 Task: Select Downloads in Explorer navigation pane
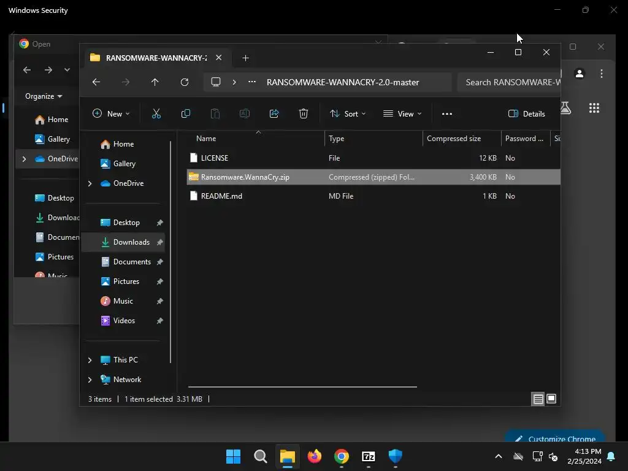click(x=123, y=242)
